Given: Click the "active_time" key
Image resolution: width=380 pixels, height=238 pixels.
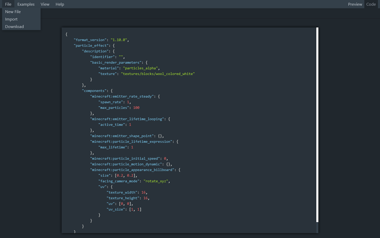Looking at the screenshot, I should pyautogui.click(x=112, y=125).
